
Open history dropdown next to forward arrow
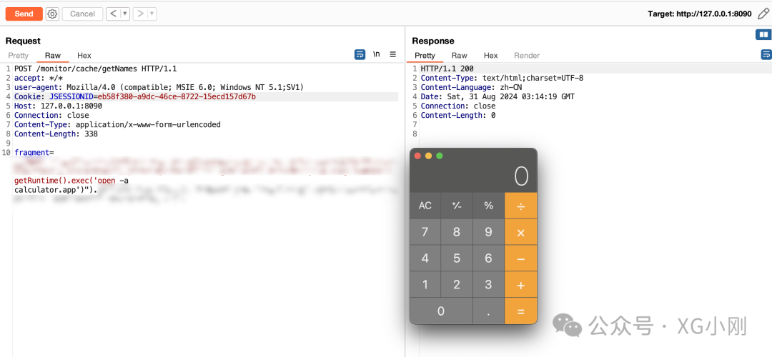point(152,14)
